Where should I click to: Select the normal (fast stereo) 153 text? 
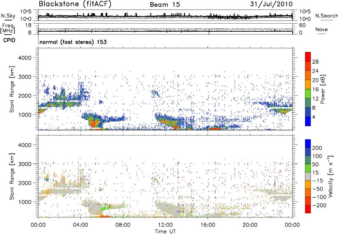(x=73, y=42)
